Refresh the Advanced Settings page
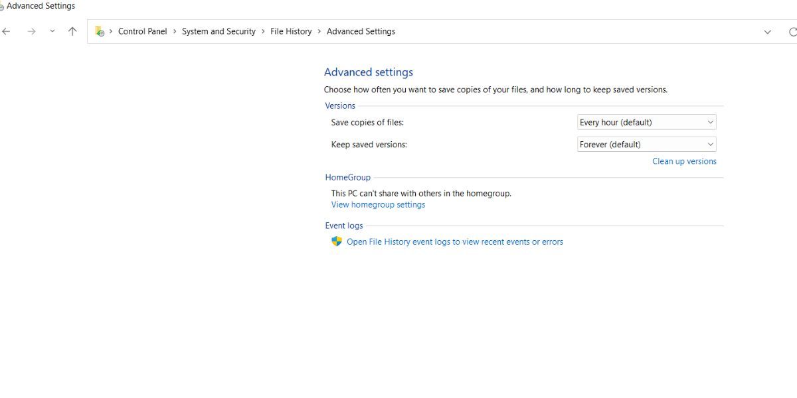 point(792,31)
